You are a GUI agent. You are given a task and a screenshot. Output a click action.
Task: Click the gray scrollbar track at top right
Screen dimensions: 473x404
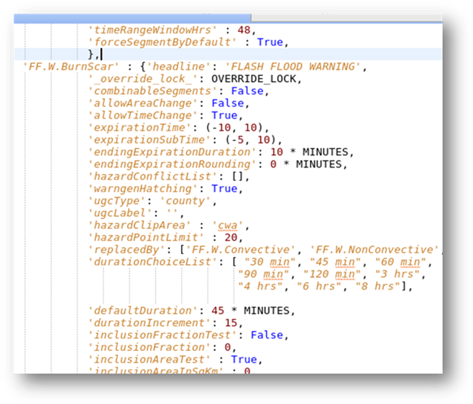(x=347, y=18)
